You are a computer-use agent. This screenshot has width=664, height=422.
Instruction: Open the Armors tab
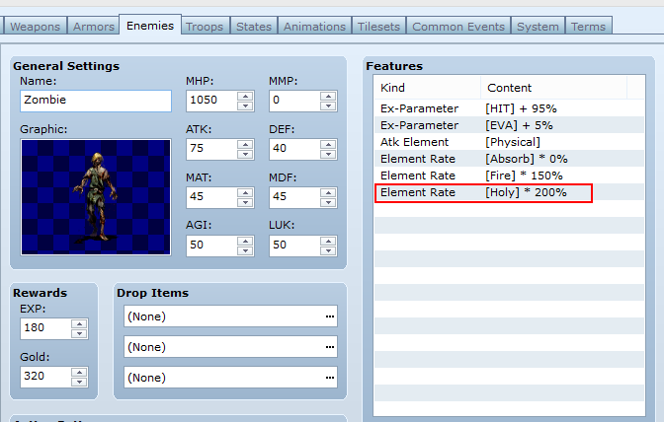click(93, 26)
